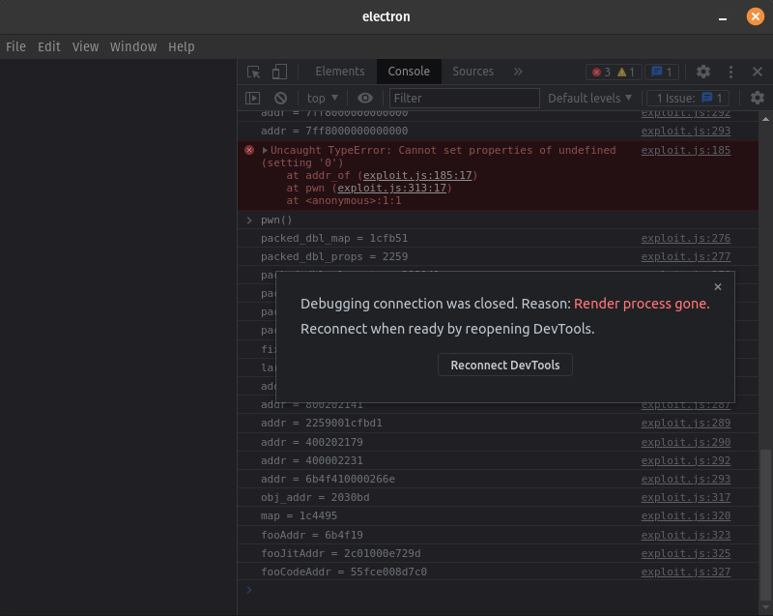The height and width of the screenshot is (616, 773).
Task: Create a live expression with eye icon
Action: [x=365, y=98]
